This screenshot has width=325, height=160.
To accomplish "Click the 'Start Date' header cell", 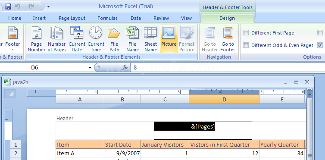I will [x=122, y=144].
